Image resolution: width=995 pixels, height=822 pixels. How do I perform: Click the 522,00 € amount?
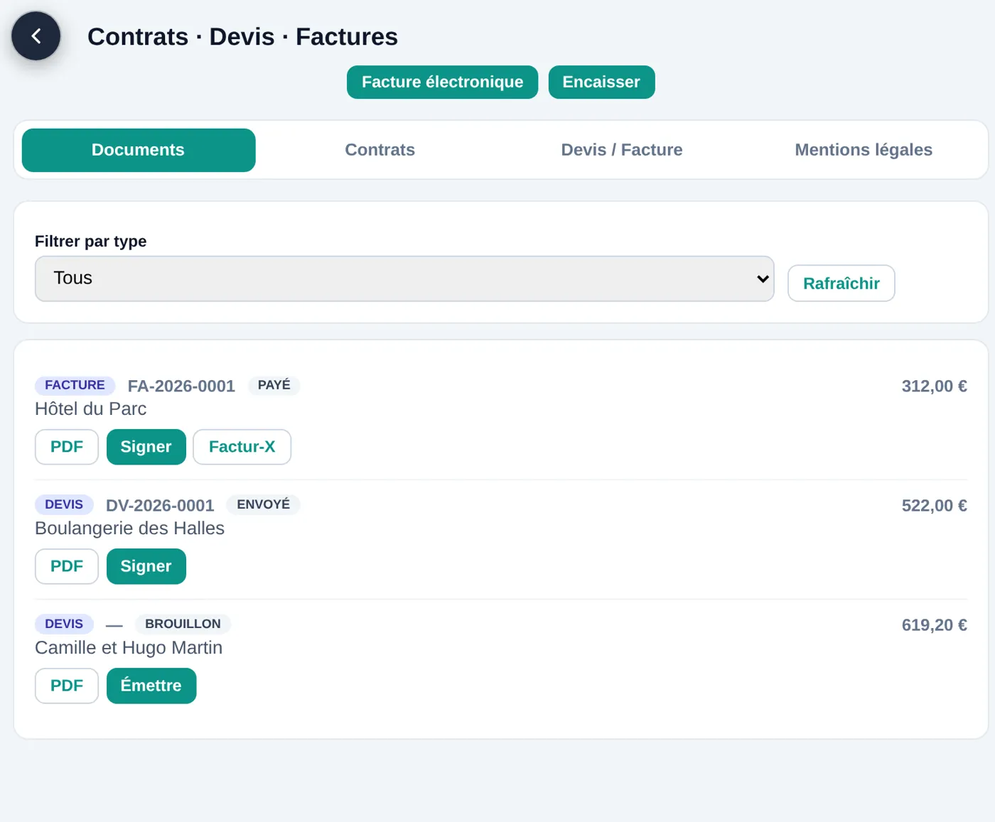point(934,506)
